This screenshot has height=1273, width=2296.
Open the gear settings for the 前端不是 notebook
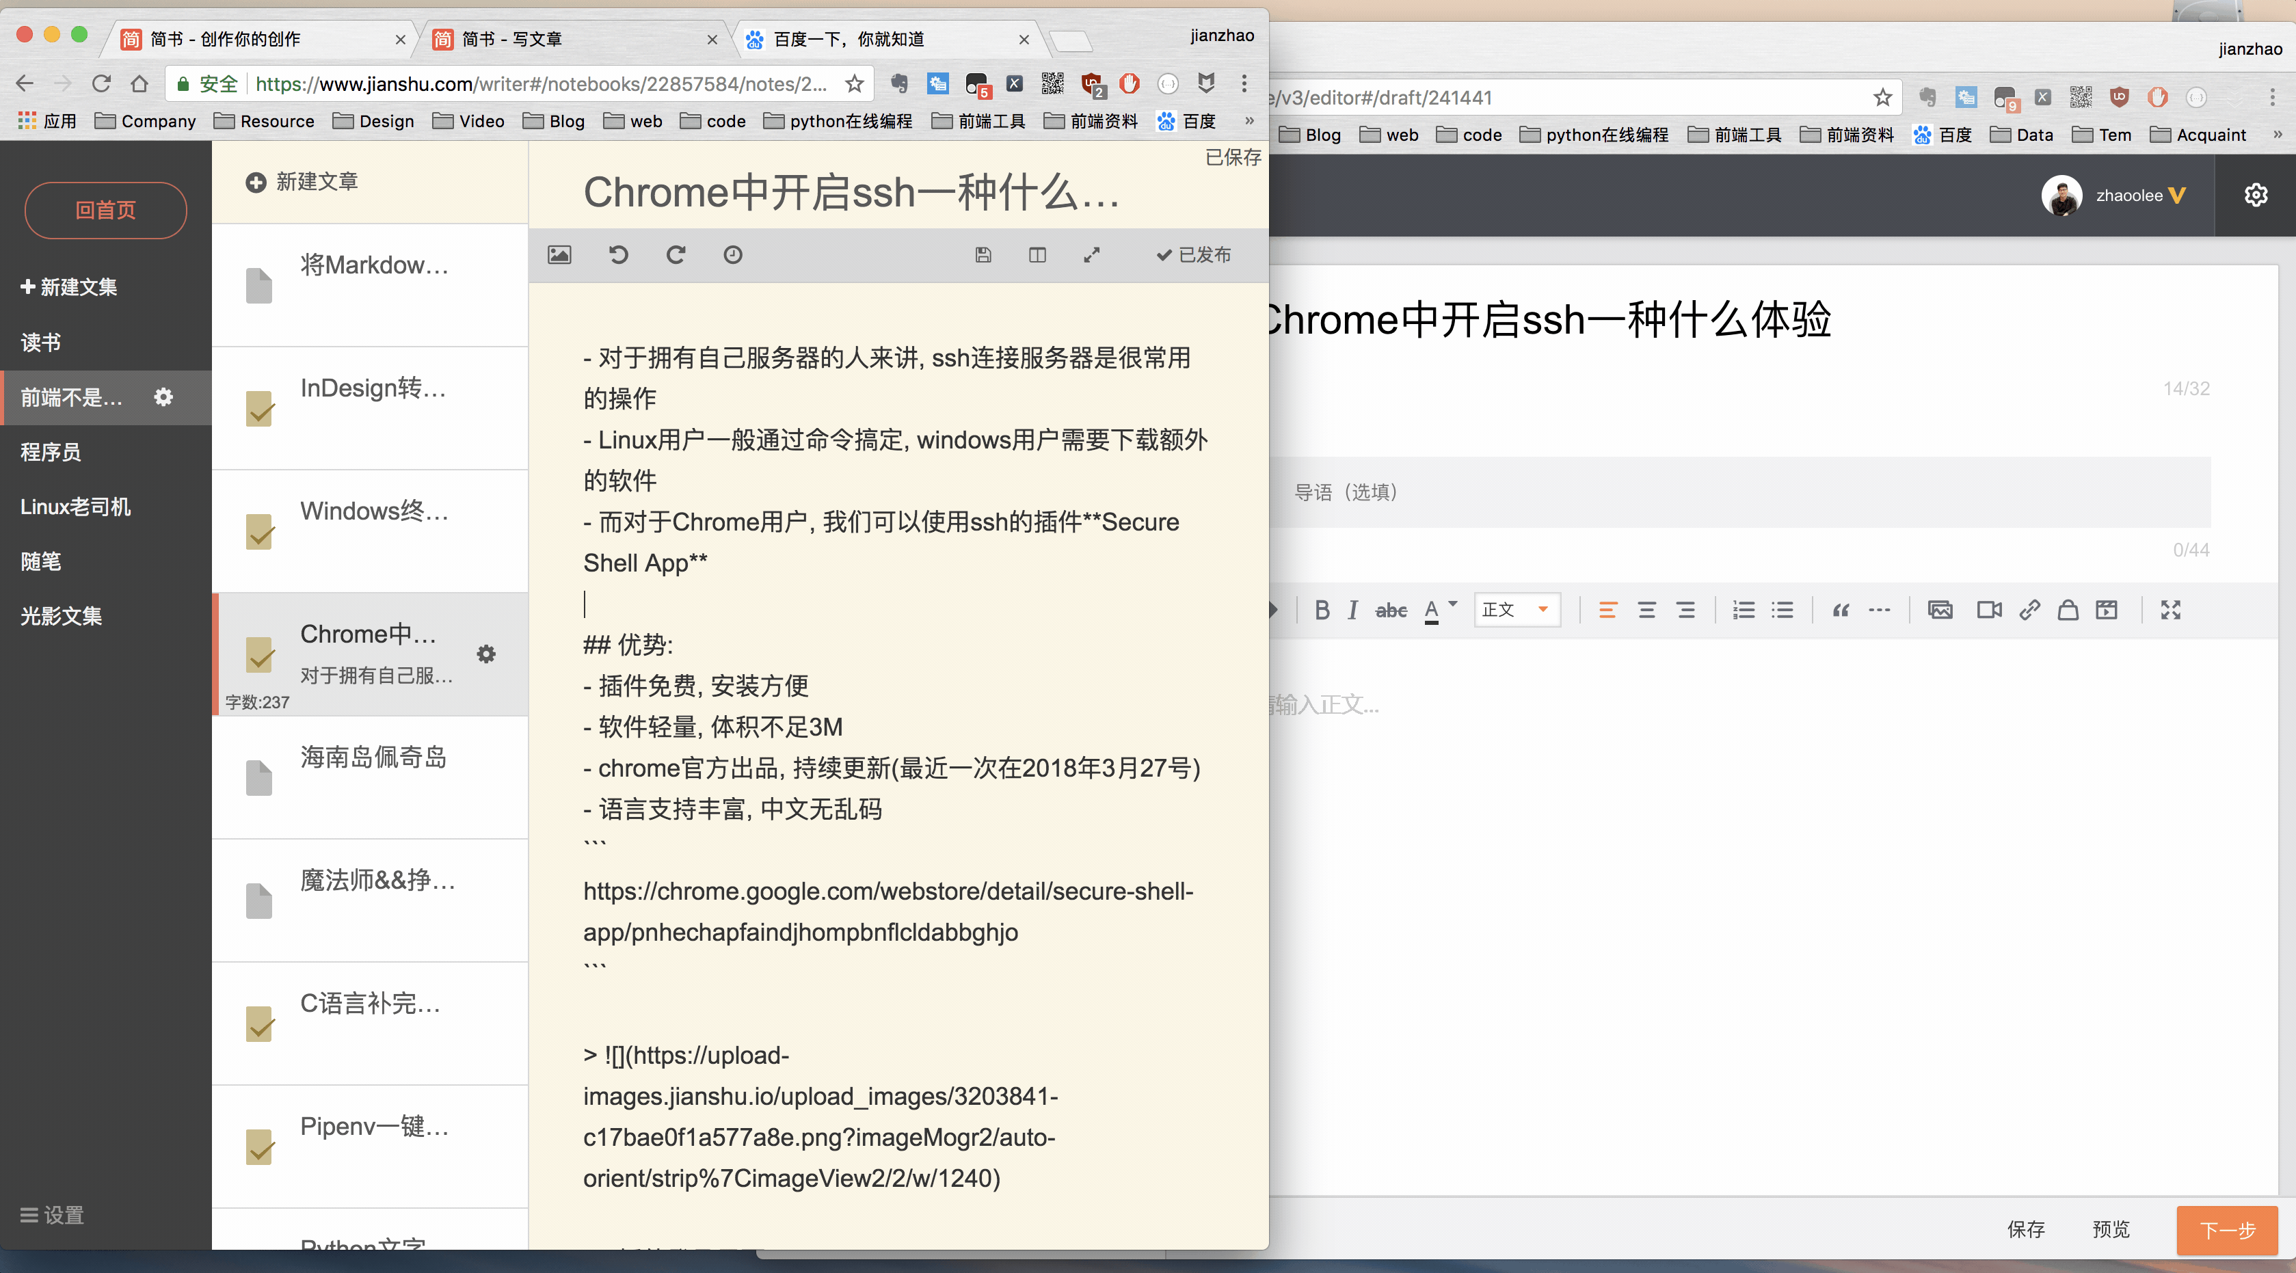pyautogui.click(x=163, y=398)
